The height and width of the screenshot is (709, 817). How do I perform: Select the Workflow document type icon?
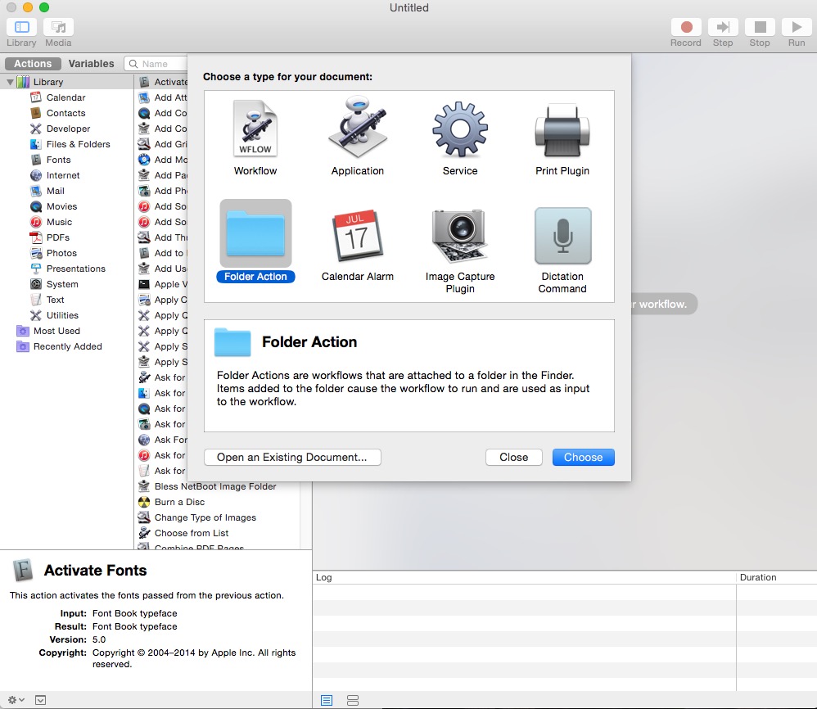[x=255, y=129]
